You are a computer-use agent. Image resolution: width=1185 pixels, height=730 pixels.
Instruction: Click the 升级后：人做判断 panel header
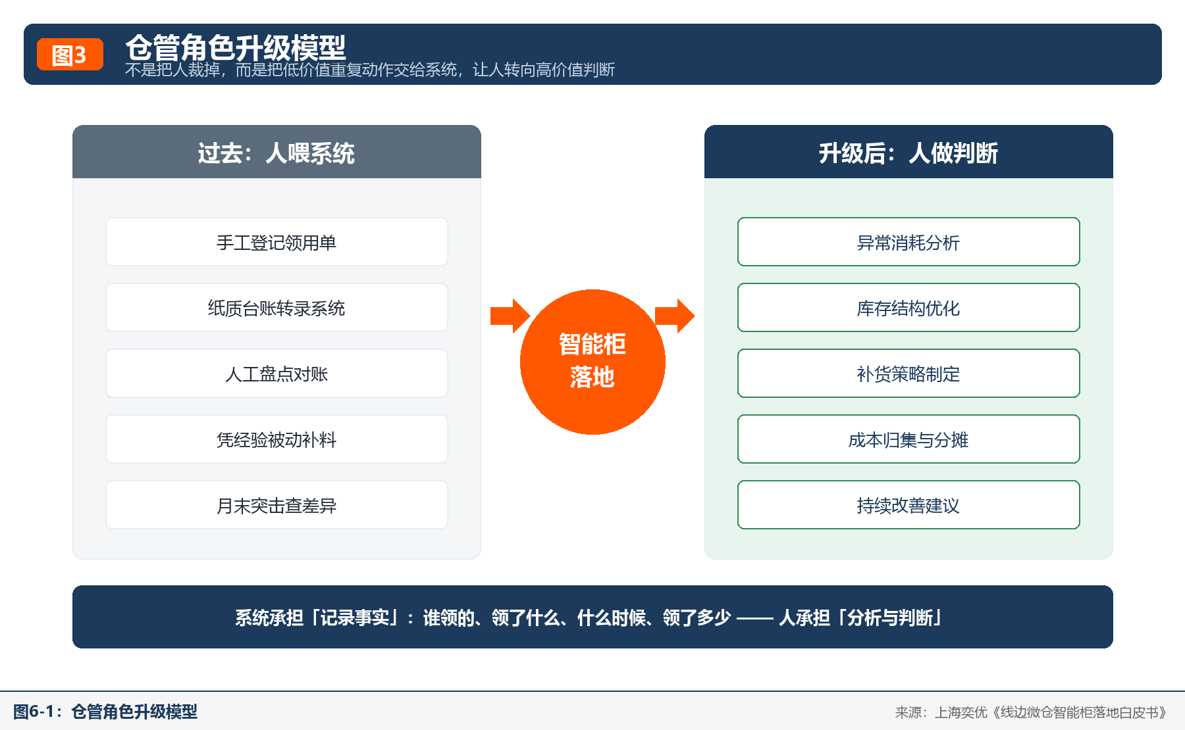pyautogui.click(x=908, y=152)
